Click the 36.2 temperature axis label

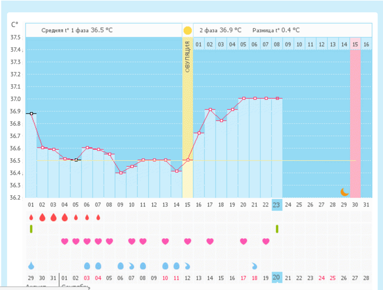15,197
